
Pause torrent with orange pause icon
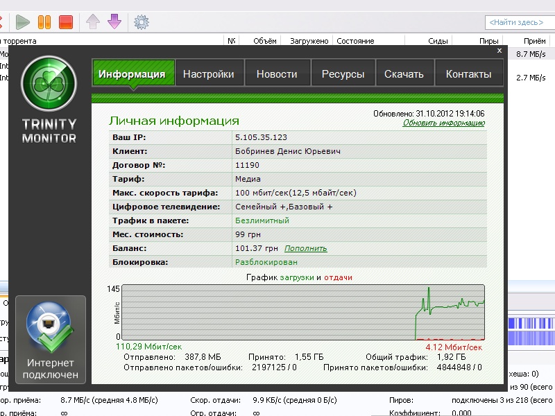click(x=44, y=22)
